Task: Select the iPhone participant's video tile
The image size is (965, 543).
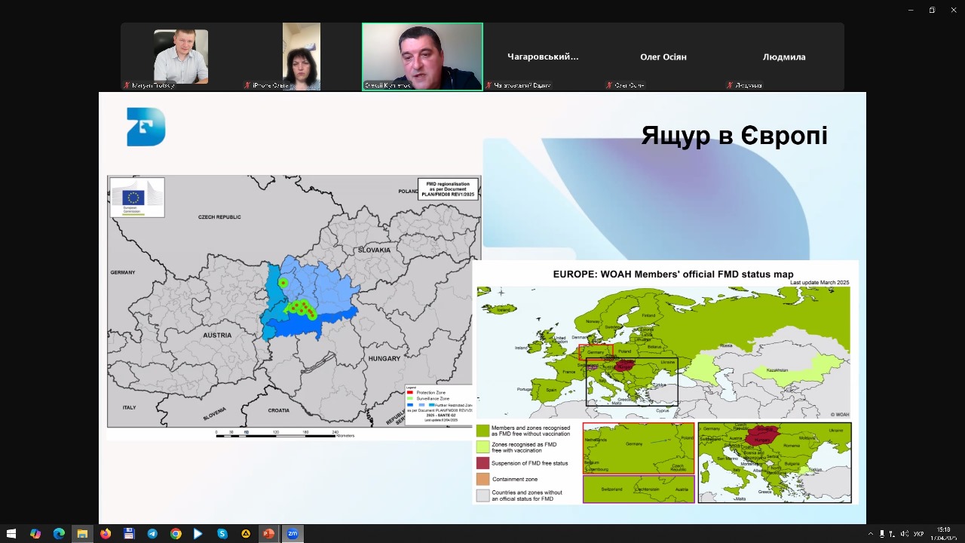Action: pos(302,57)
